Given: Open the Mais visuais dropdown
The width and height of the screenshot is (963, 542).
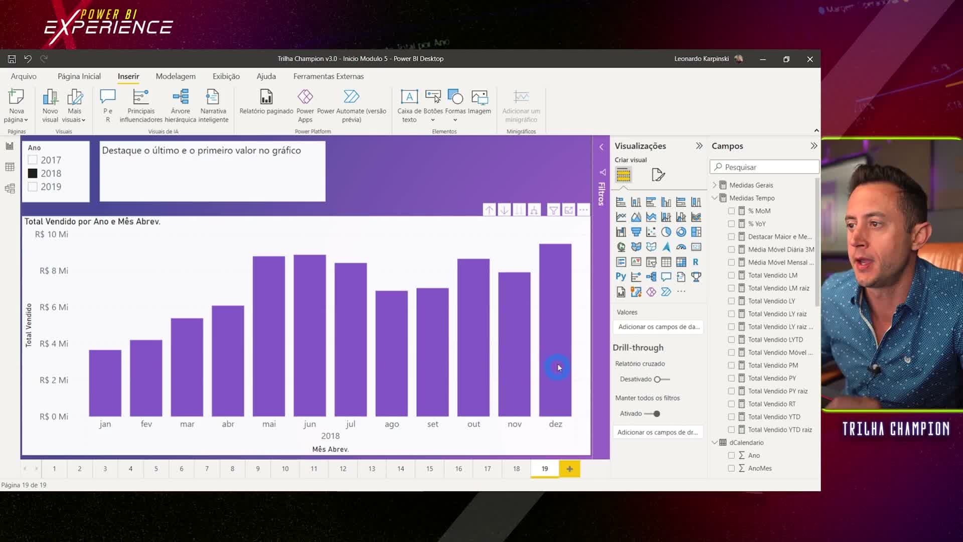Looking at the screenshot, I should pyautogui.click(x=75, y=106).
